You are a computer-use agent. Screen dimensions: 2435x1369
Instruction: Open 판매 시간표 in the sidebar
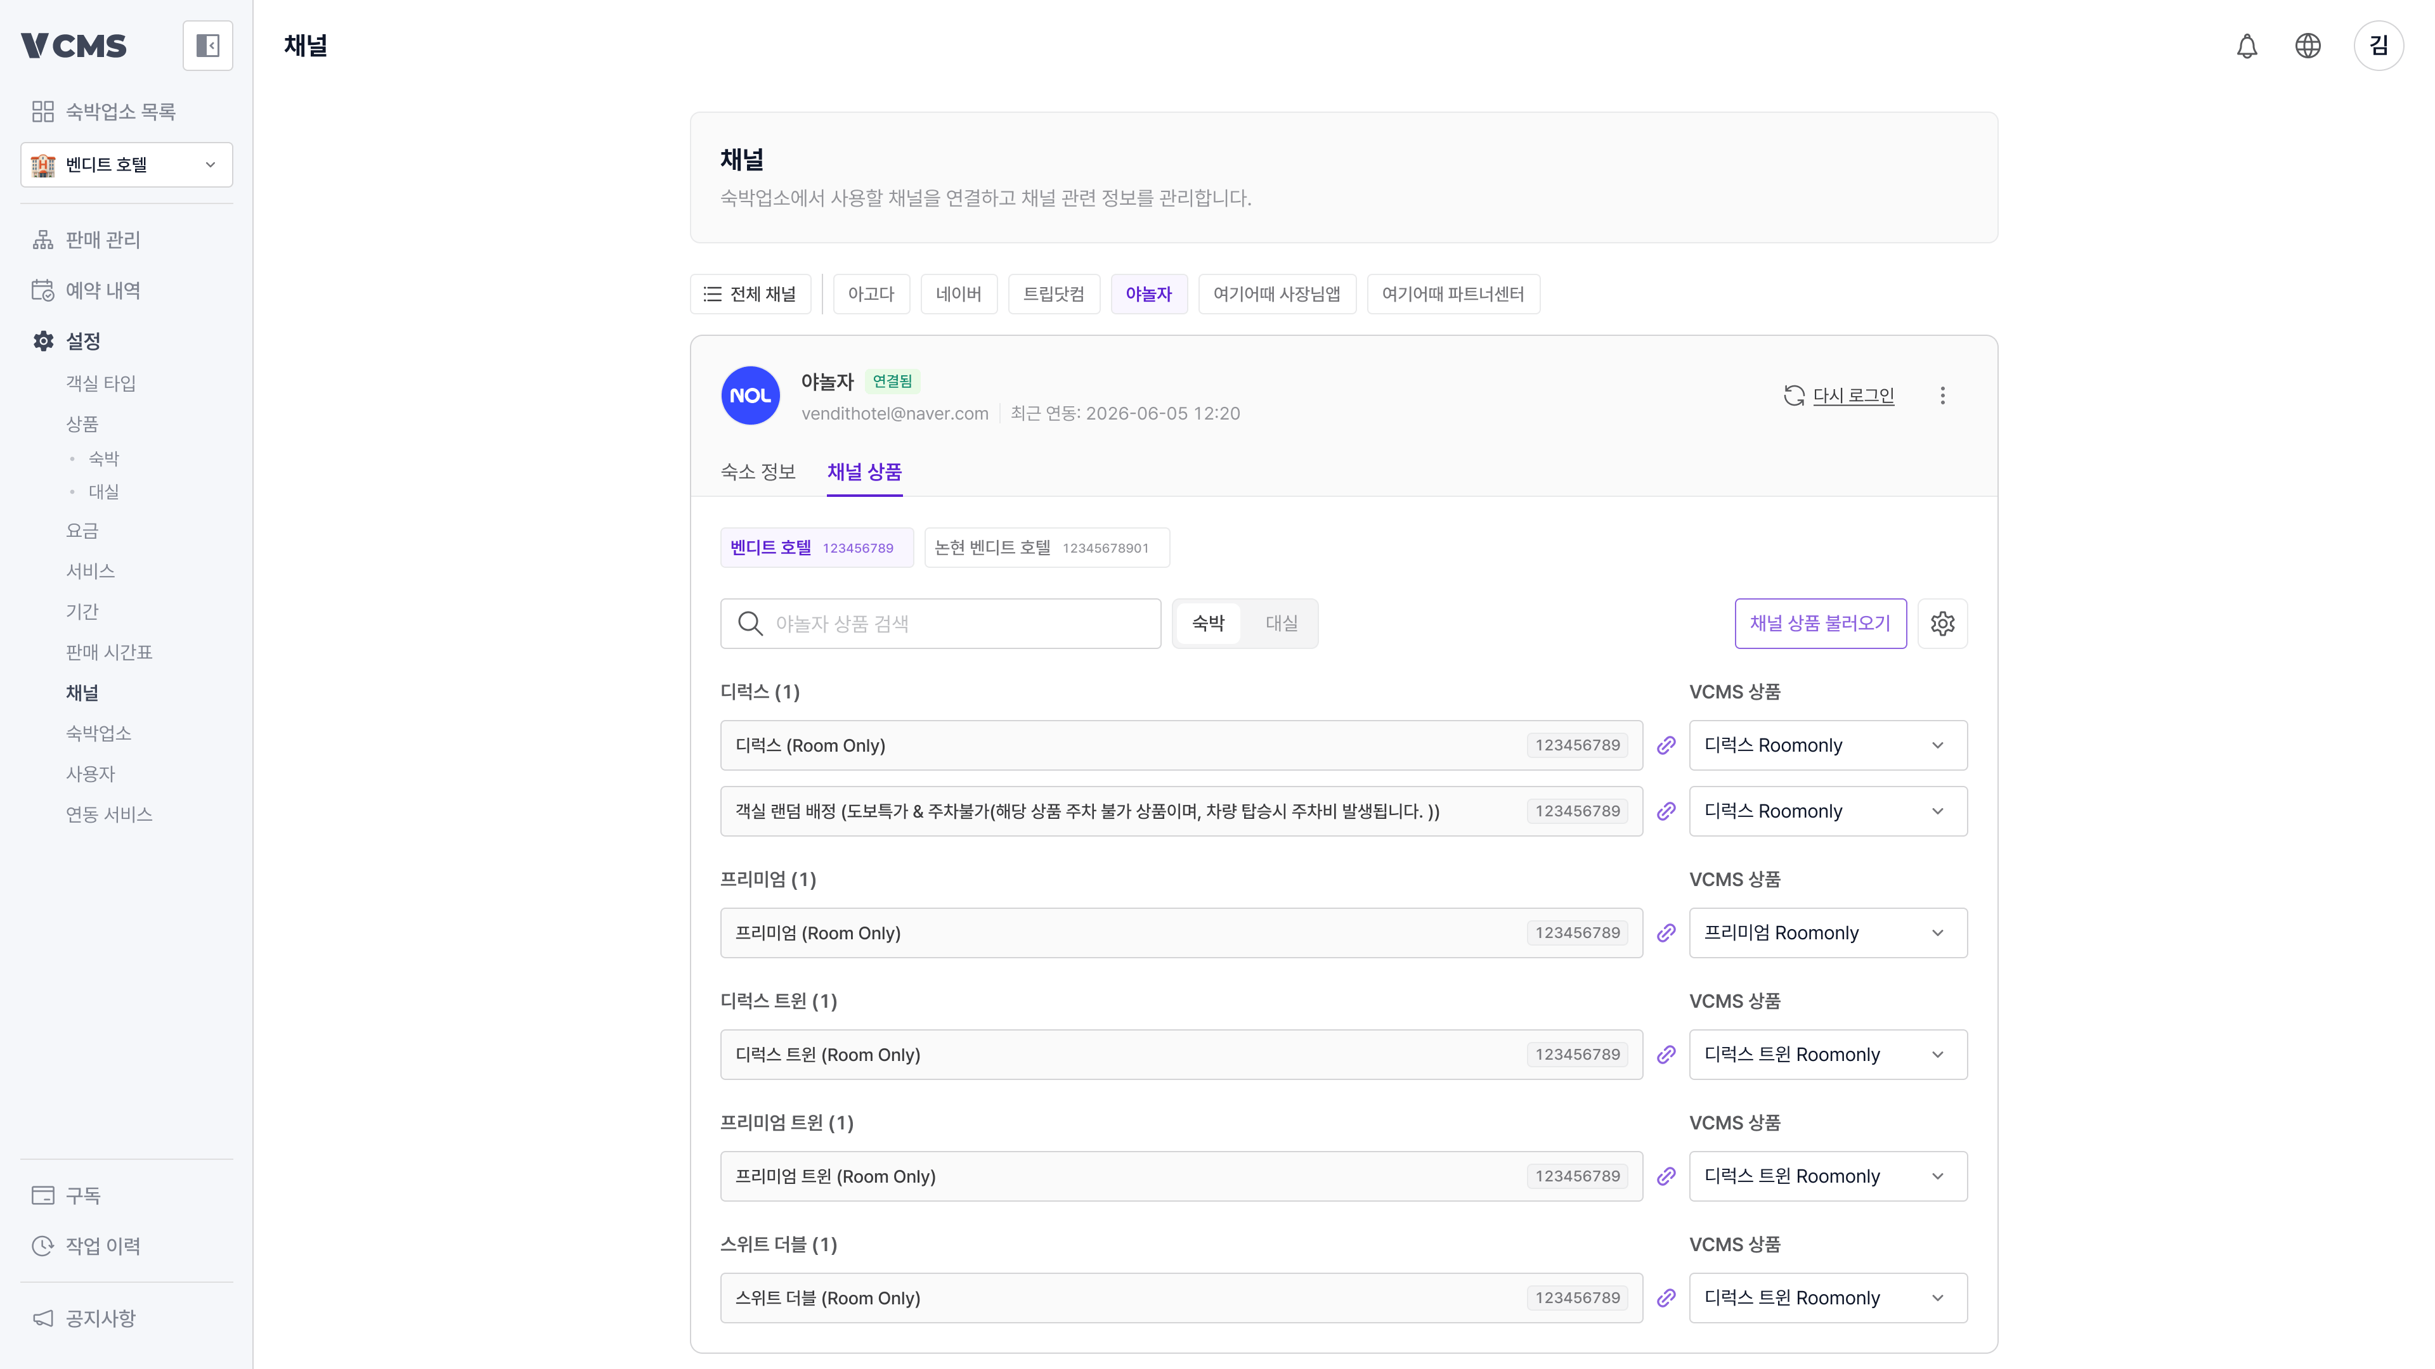coord(110,653)
